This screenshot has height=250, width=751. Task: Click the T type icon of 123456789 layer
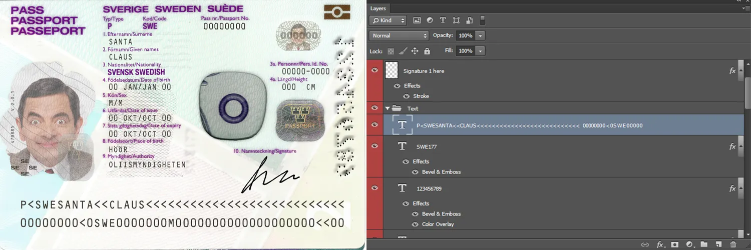[x=402, y=188]
